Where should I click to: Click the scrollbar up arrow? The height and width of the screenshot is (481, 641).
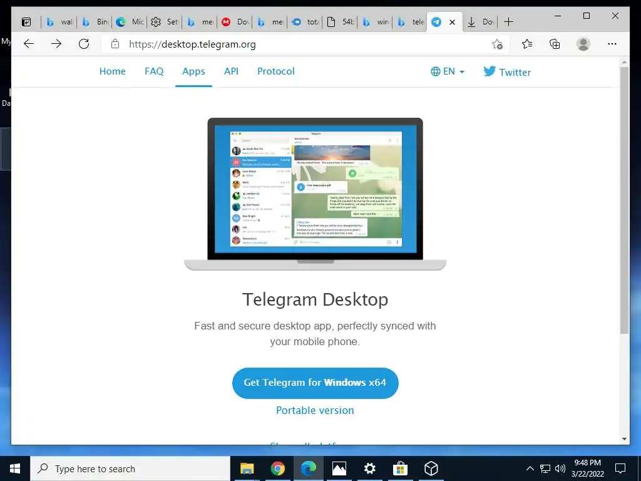[624, 63]
